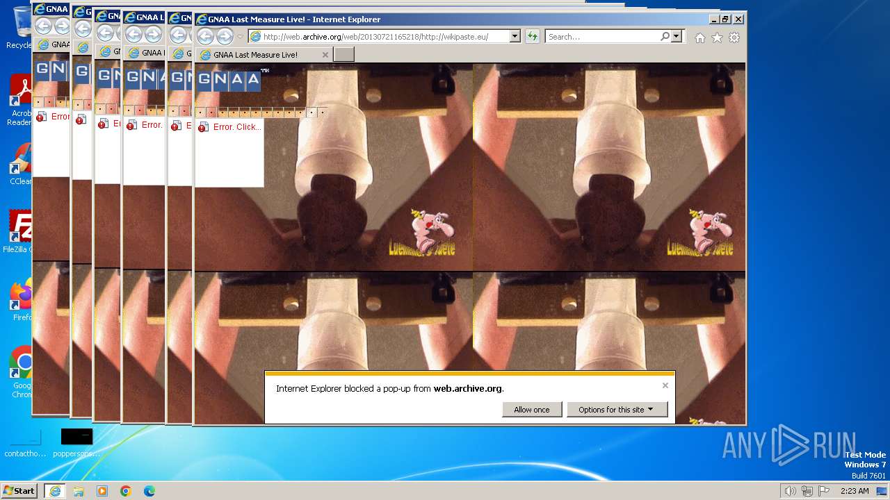Open 'Options for this site' dropdown
Image resolution: width=890 pixels, height=500 pixels.
tap(617, 410)
